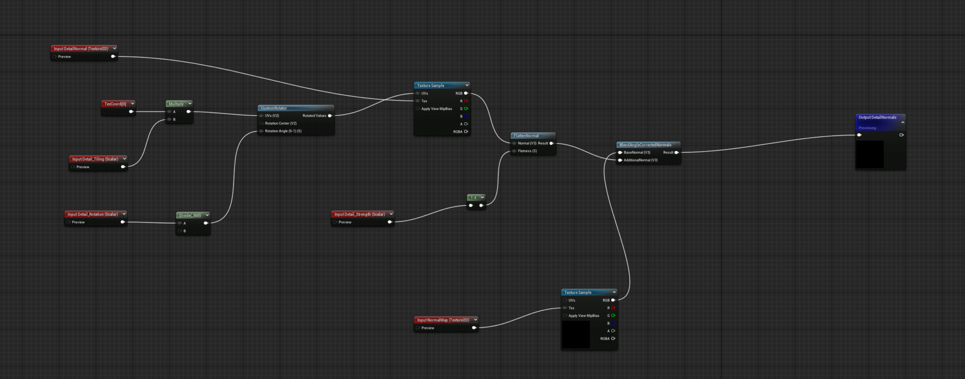Click the Divide(,360) node's A input pin
The height and width of the screenshot is (379, 965).
pos(179,223)
